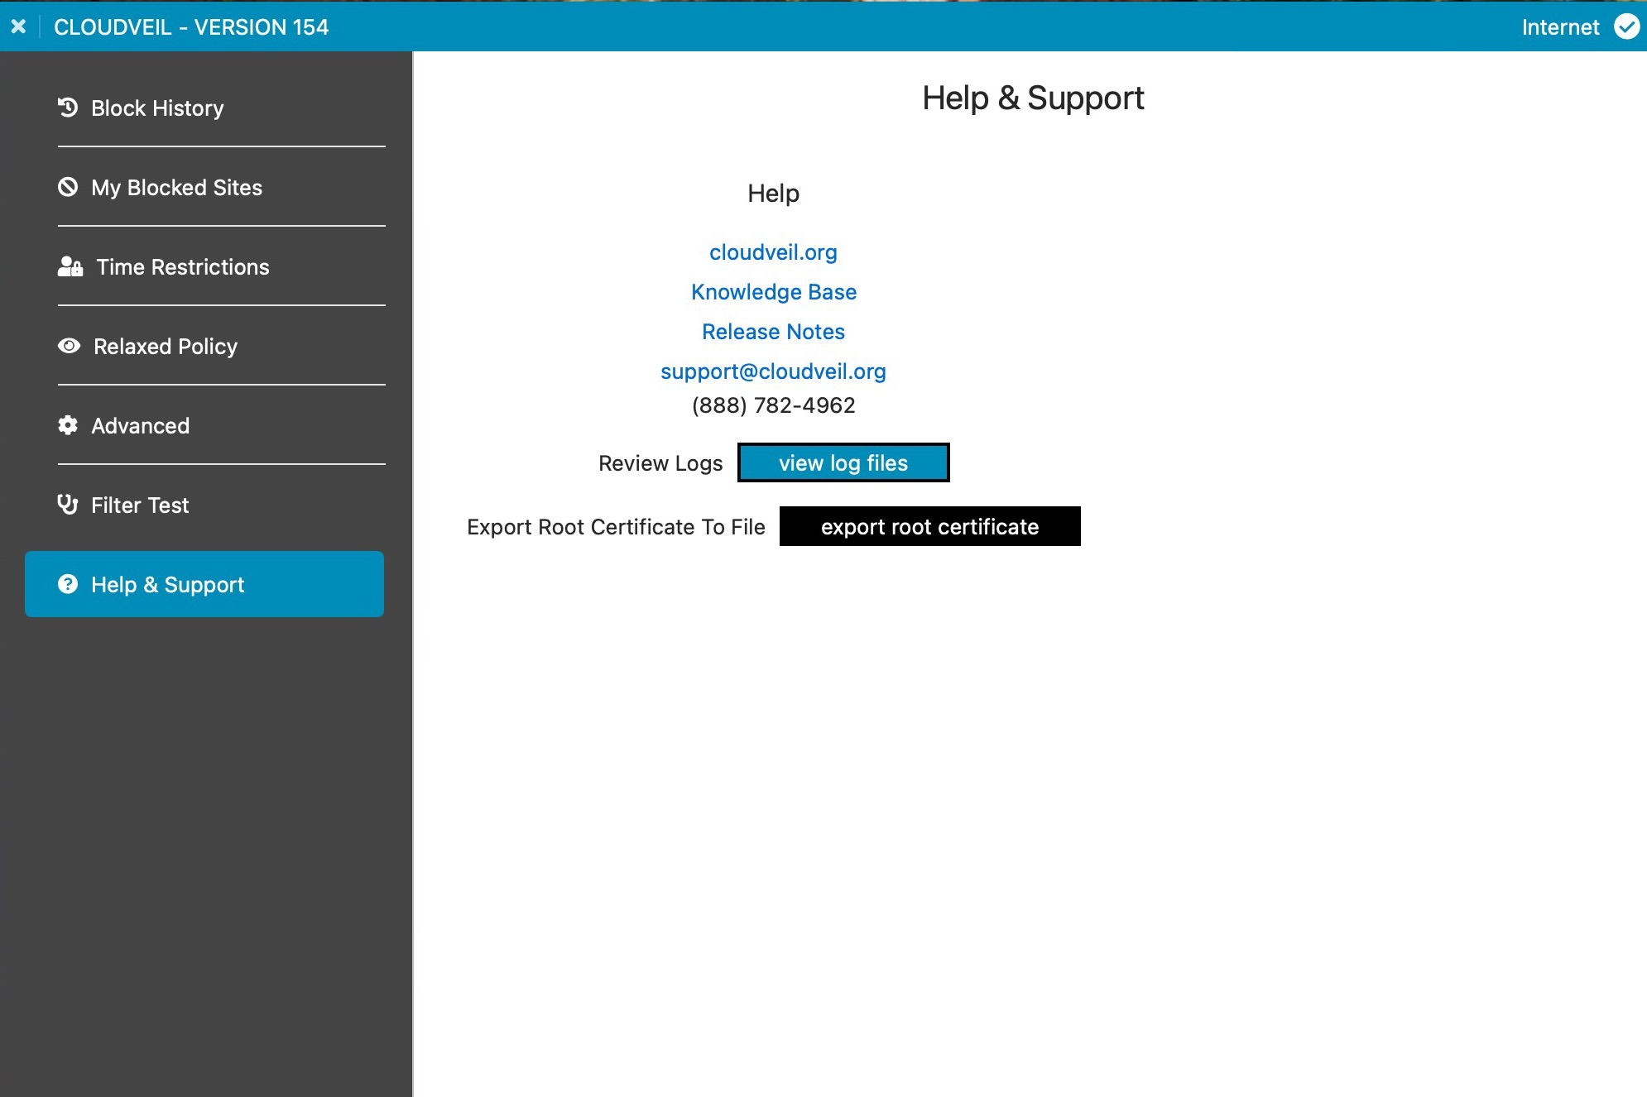Screen dimensions: 1647x1097
Task: Click the Review Logs label
Action: coord(660,463)
